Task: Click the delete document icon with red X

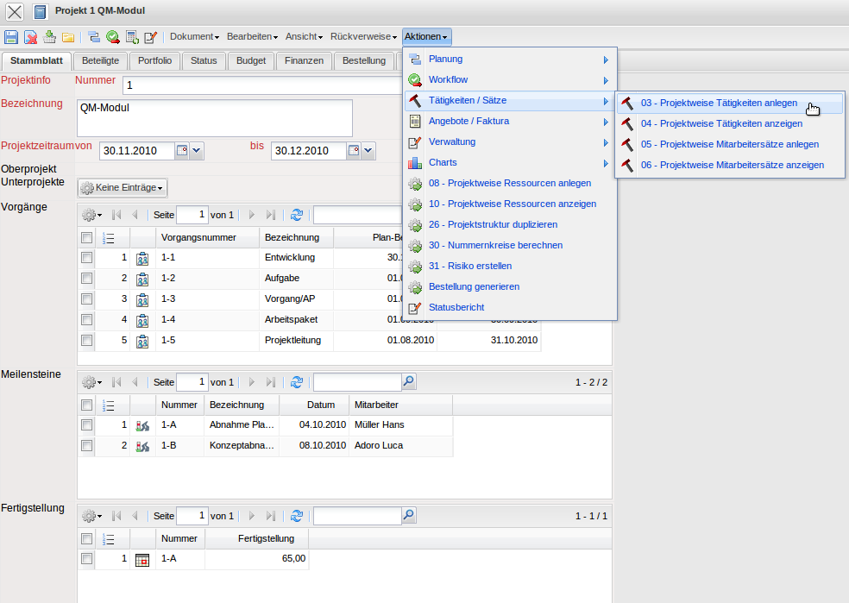Action: [x=30, y=37]
